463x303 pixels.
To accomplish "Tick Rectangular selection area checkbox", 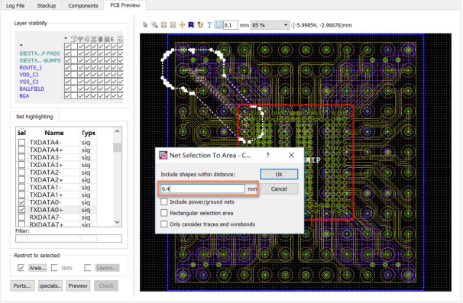I will coord(164,213).
